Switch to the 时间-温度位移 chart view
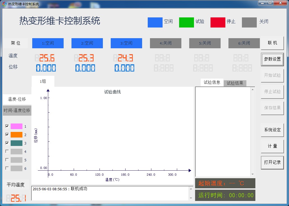This screenshot has height=206, width=289. point(17,110)
